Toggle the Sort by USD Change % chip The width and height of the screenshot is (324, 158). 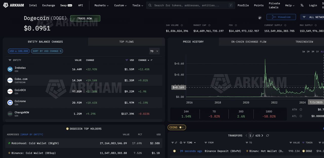point(47,51)
